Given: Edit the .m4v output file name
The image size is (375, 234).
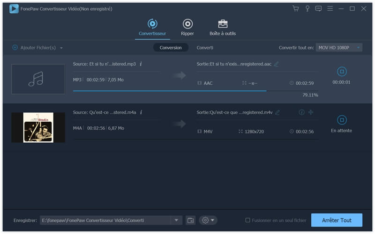Looking at the screenshot, I should (277, 112).
